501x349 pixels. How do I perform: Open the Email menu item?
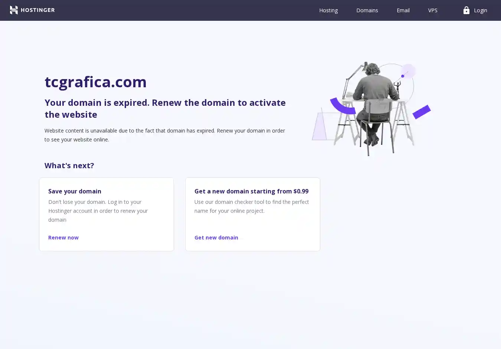403,10
